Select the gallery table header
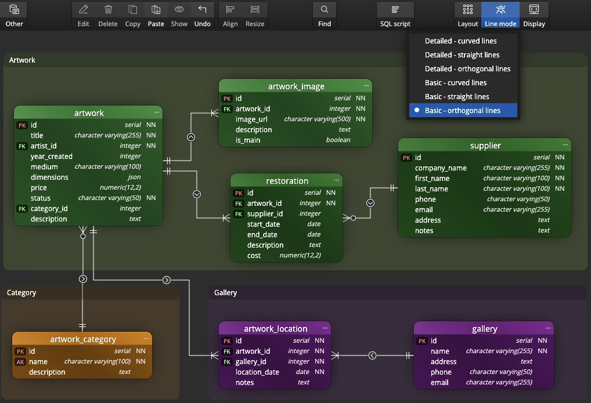Viewport: 591px width, 403px height. (x=484, y=328)
